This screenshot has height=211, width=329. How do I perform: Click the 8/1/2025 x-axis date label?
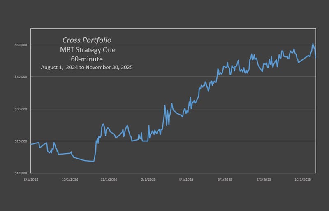[263, 179]
